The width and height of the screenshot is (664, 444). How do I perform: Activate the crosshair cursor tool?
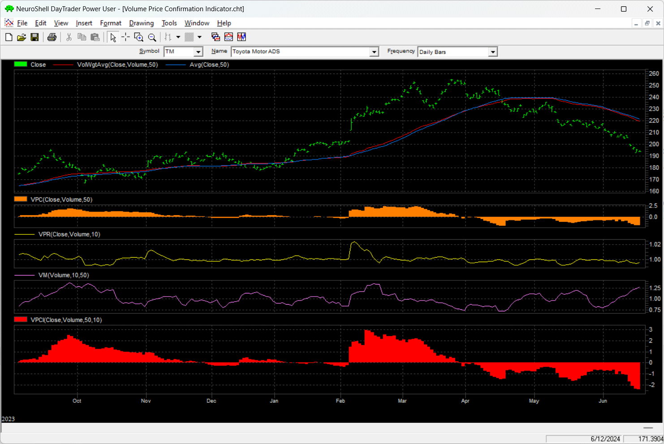click(x=125, y=37)
